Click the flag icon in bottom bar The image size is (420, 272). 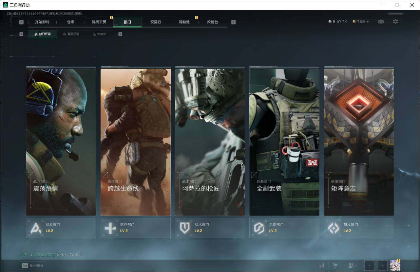click(335, 265)
